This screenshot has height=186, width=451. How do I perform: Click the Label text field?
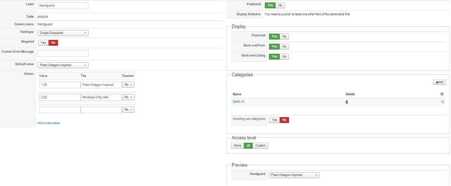pos(63,6)
